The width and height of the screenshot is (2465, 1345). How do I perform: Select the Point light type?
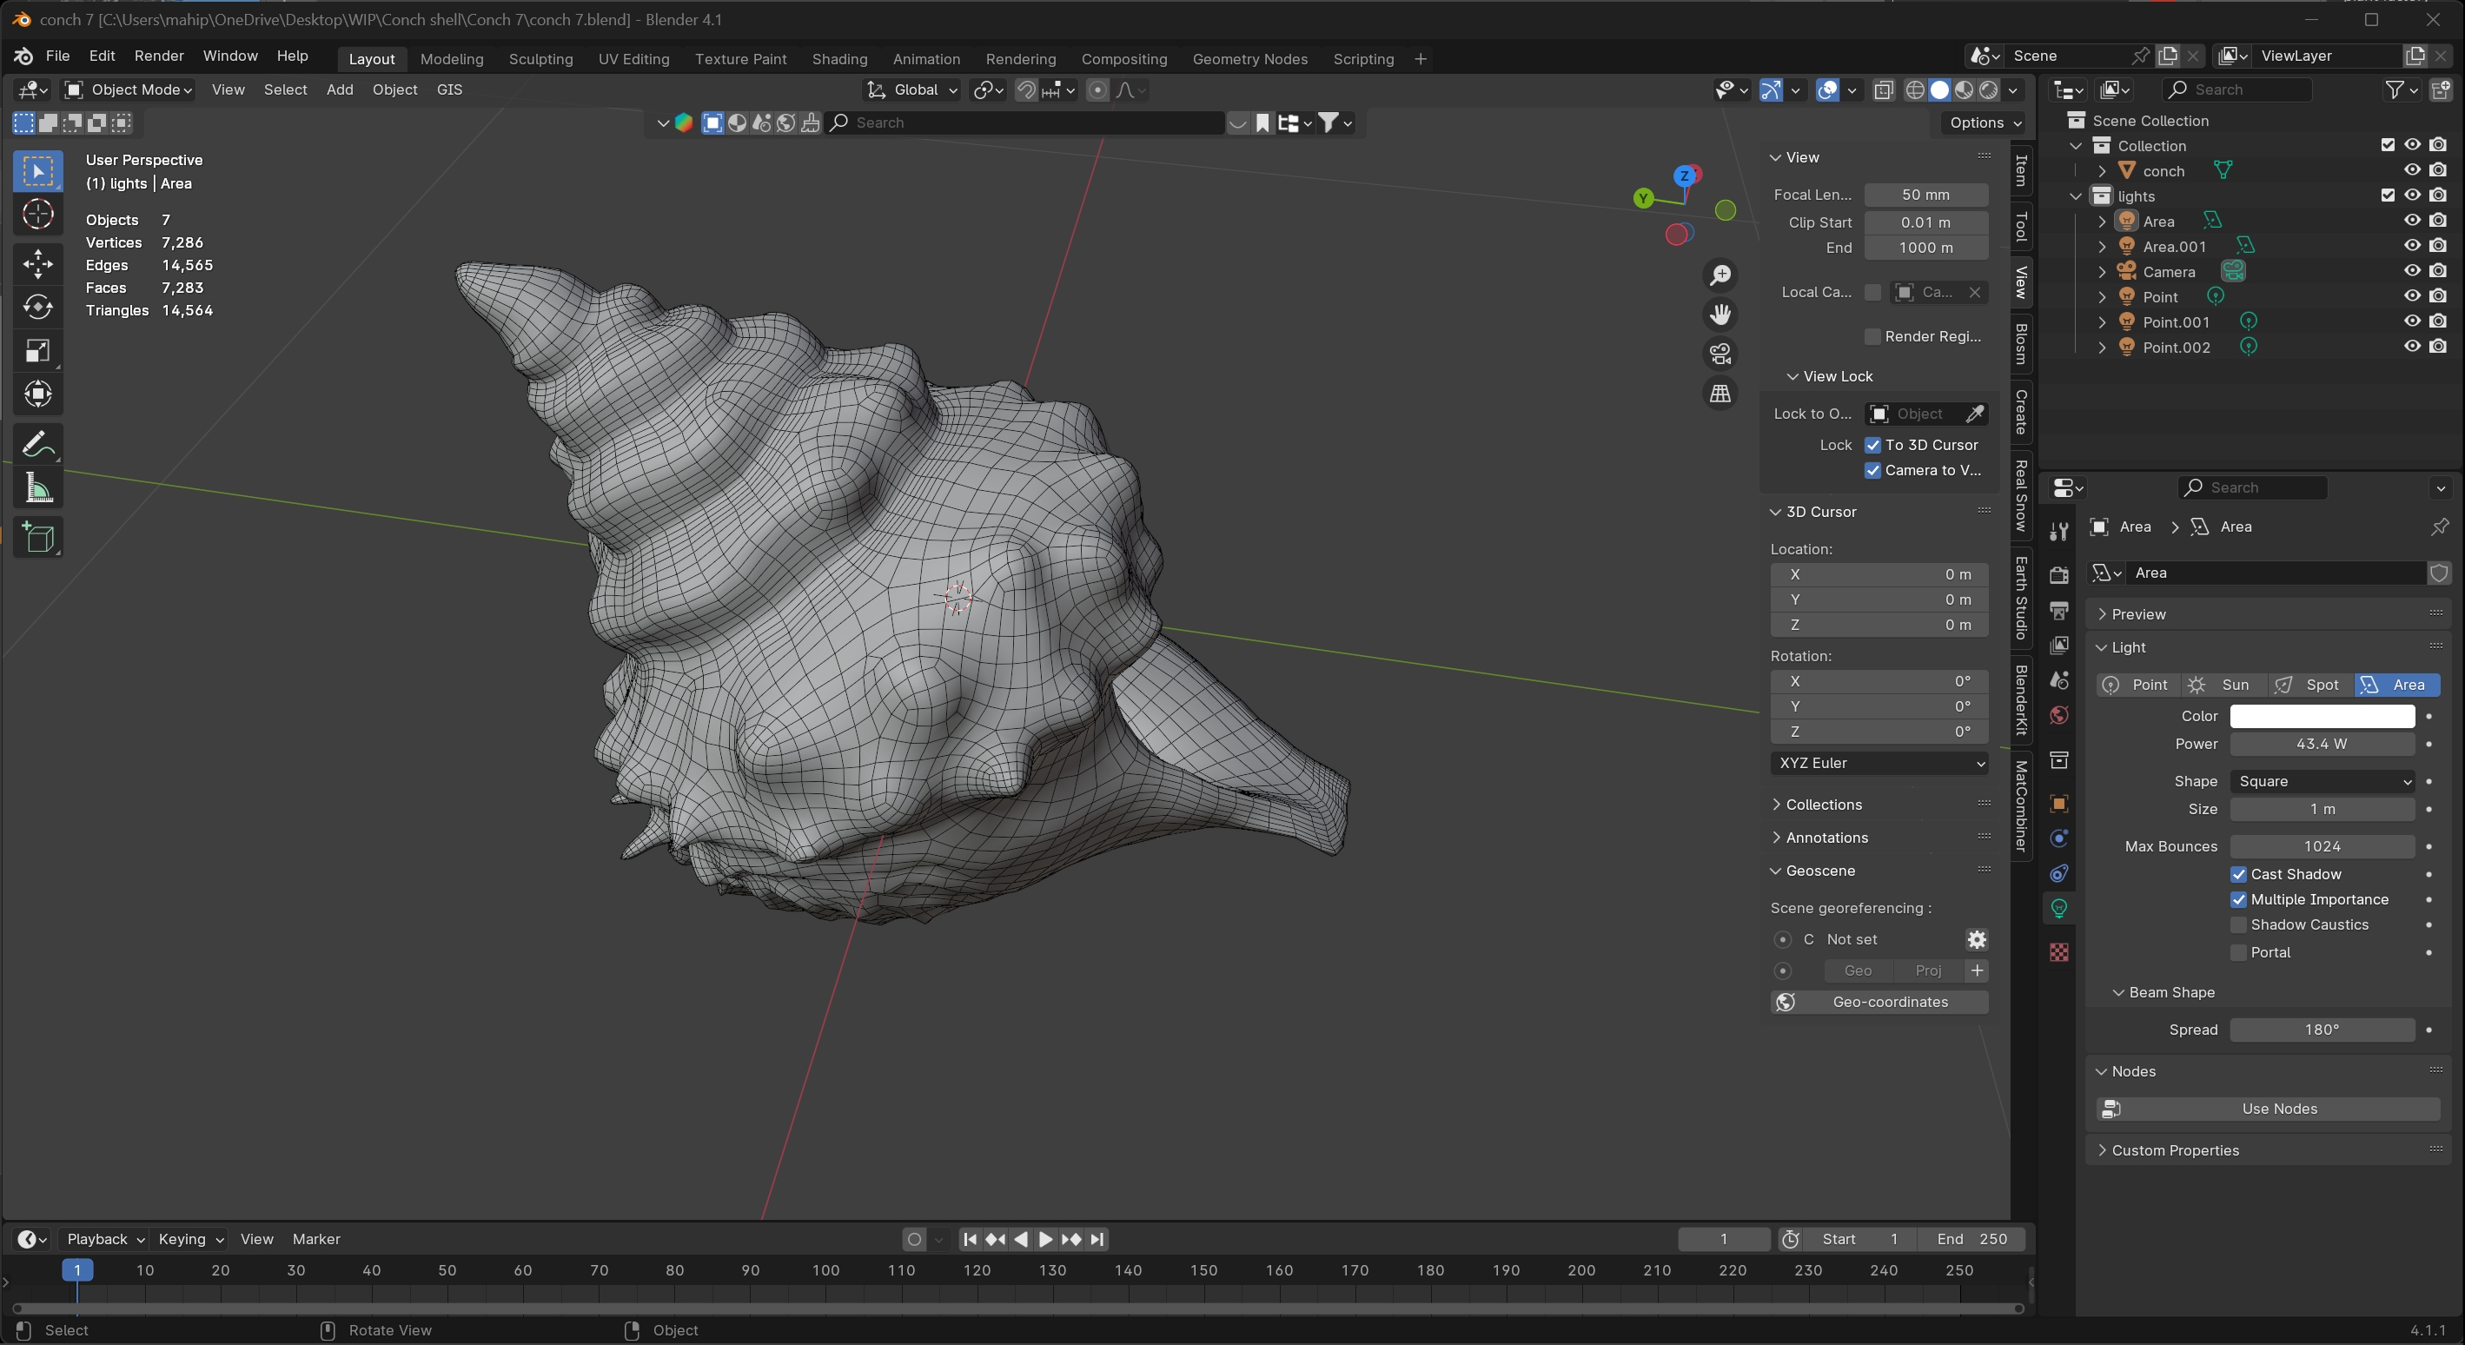click(2137, 685)
